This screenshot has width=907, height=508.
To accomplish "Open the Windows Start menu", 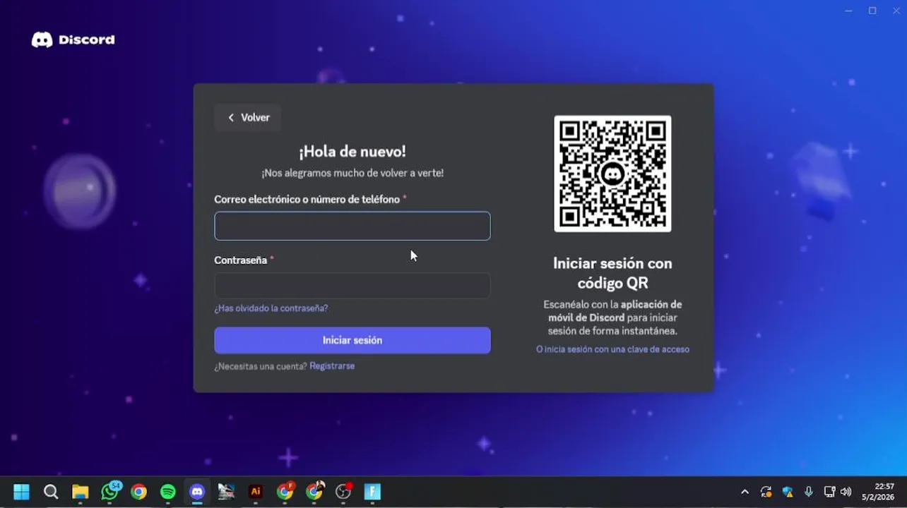I will coord(21,492).
